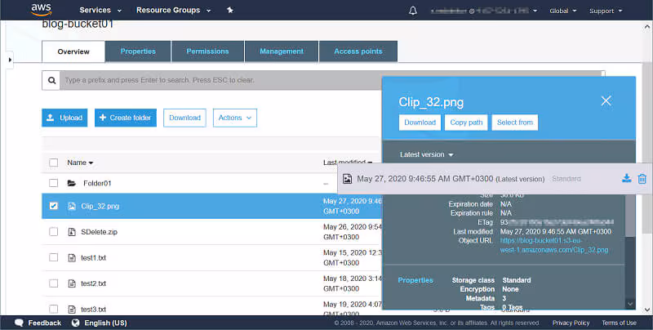This screenshot has height=330, width=653.
Task: Click the Select from button
Action: (515, 123)
